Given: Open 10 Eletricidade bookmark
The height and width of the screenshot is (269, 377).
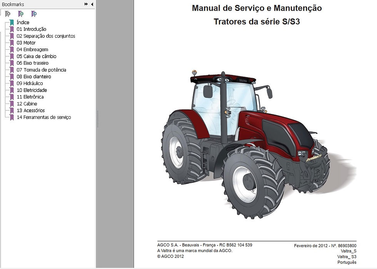Looking at the screenshot, I should tap(32, 90).
